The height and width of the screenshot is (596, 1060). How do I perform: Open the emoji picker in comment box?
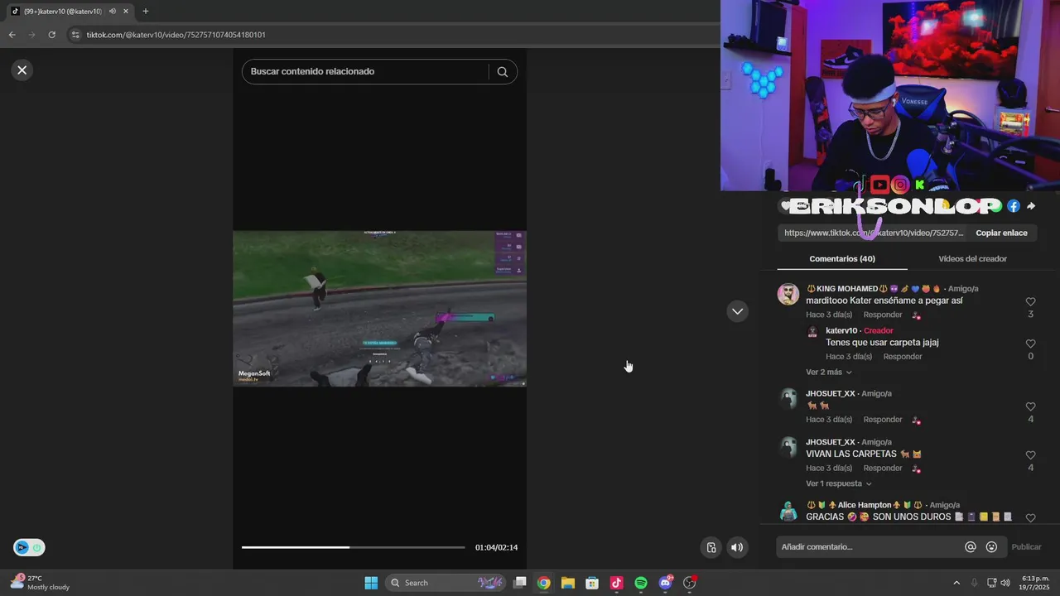[991, 547]
